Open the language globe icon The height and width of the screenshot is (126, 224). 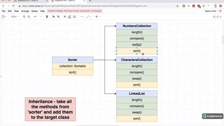pyautogui.click(x=220, y=11)
